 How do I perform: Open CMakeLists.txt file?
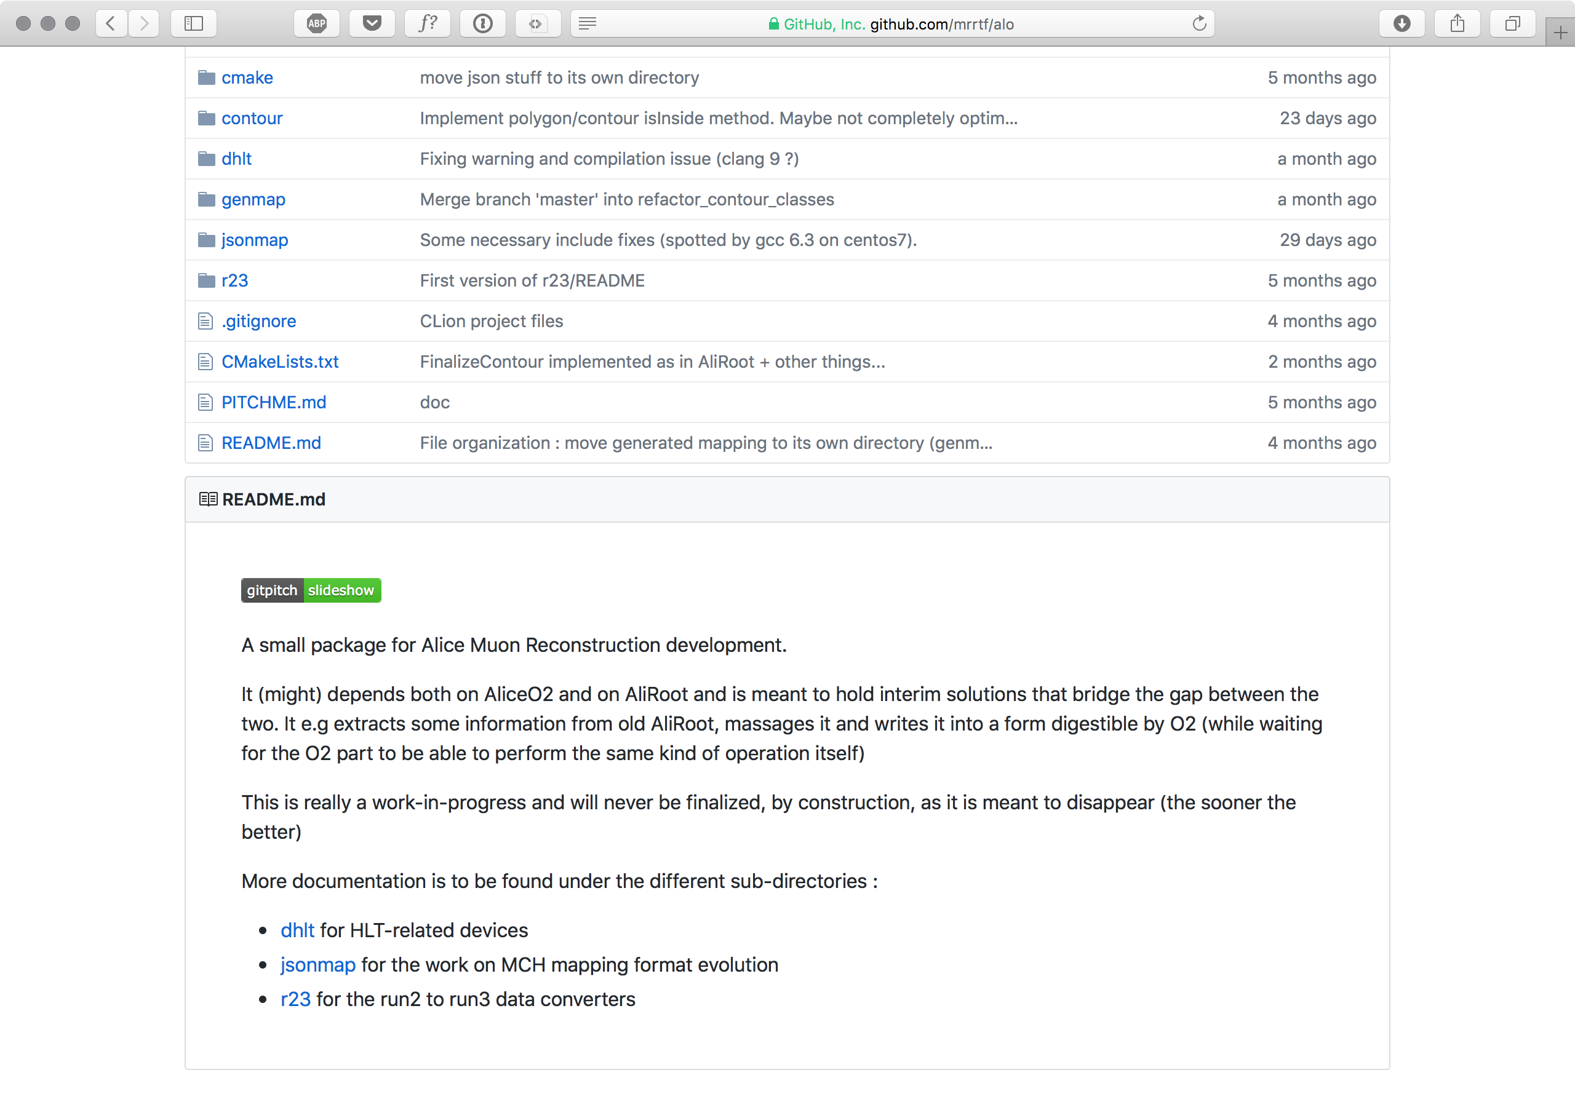[280, 362]
